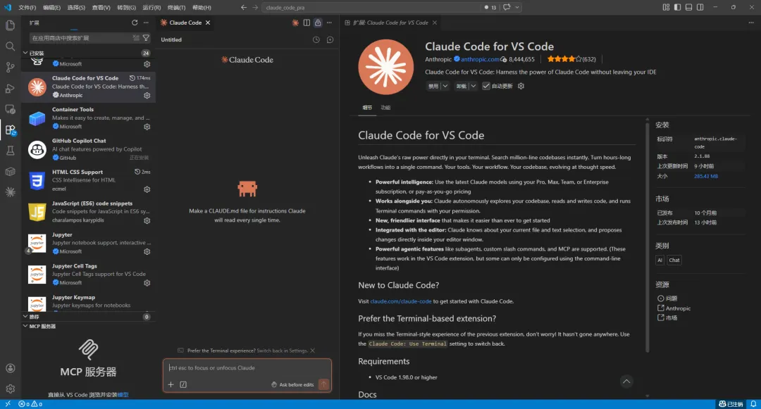Open uninstall button dropdown arrow
This screenshot has width=761, height=409.
473,87
